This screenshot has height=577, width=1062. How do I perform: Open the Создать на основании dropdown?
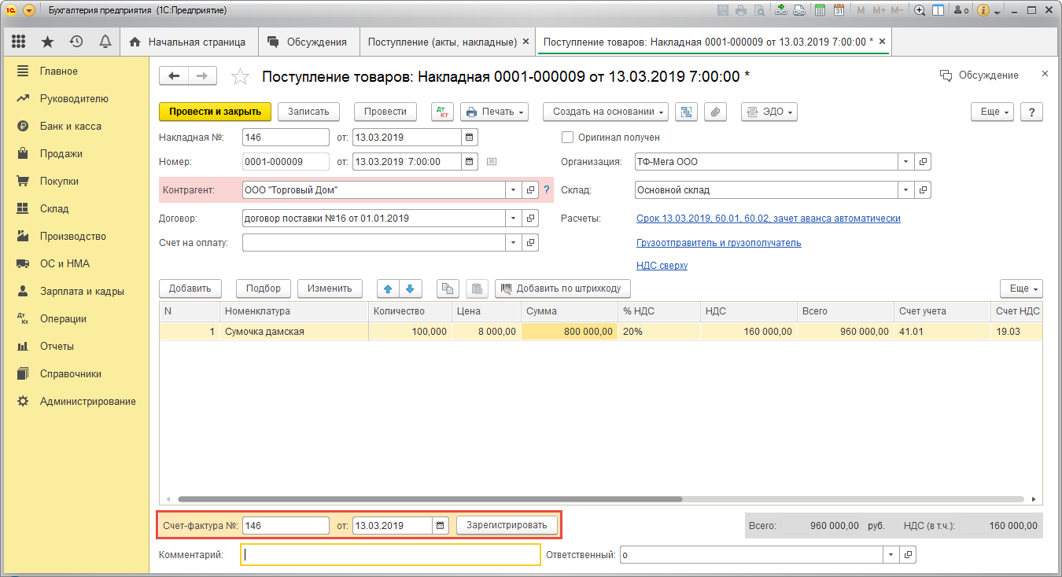coord(606,112)
